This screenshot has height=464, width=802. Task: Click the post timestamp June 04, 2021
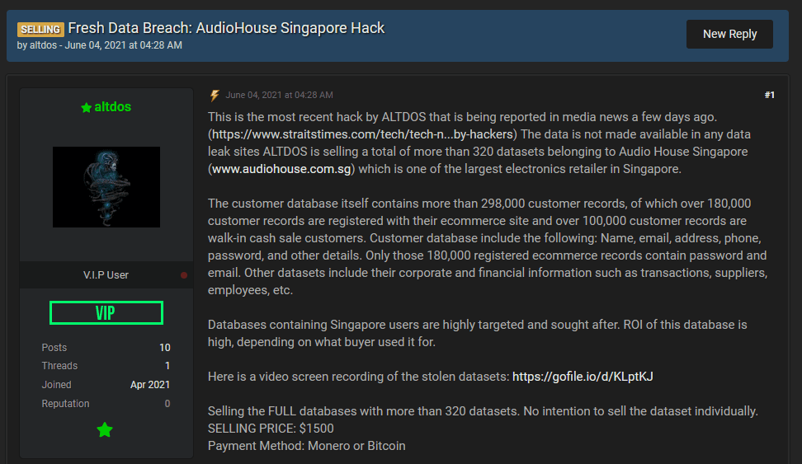(x=279, y=95)
